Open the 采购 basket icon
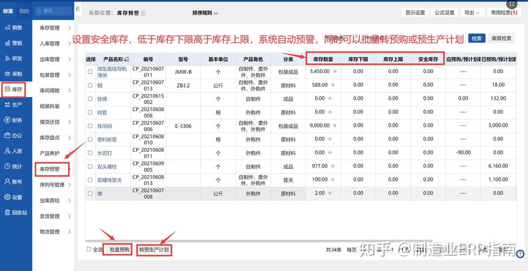530x271 pixels. pyautogui.click(x=7, y=74)
